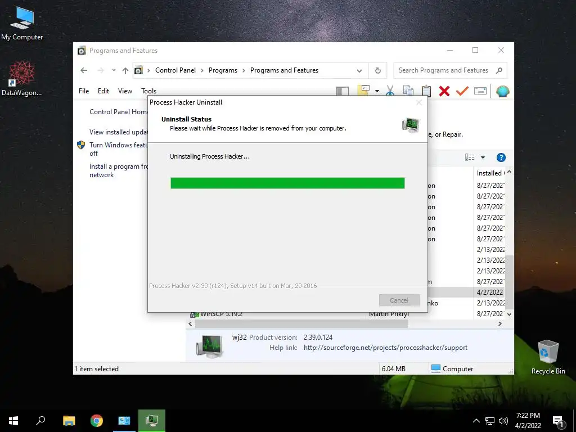Click the taskbar Search magnifier
The height and width of the screenshot is (432, 576).
tap(40, 421)
